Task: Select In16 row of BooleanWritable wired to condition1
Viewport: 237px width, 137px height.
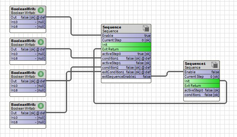Action: click(x=28, y=58)
